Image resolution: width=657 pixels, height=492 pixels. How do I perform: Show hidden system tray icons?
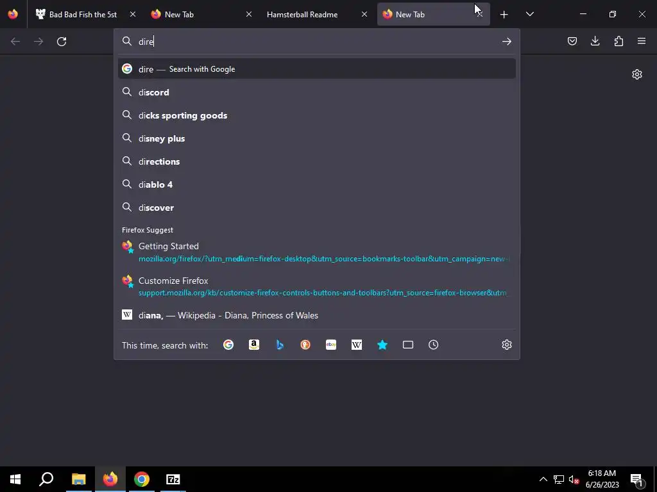(x=543, y=479)
